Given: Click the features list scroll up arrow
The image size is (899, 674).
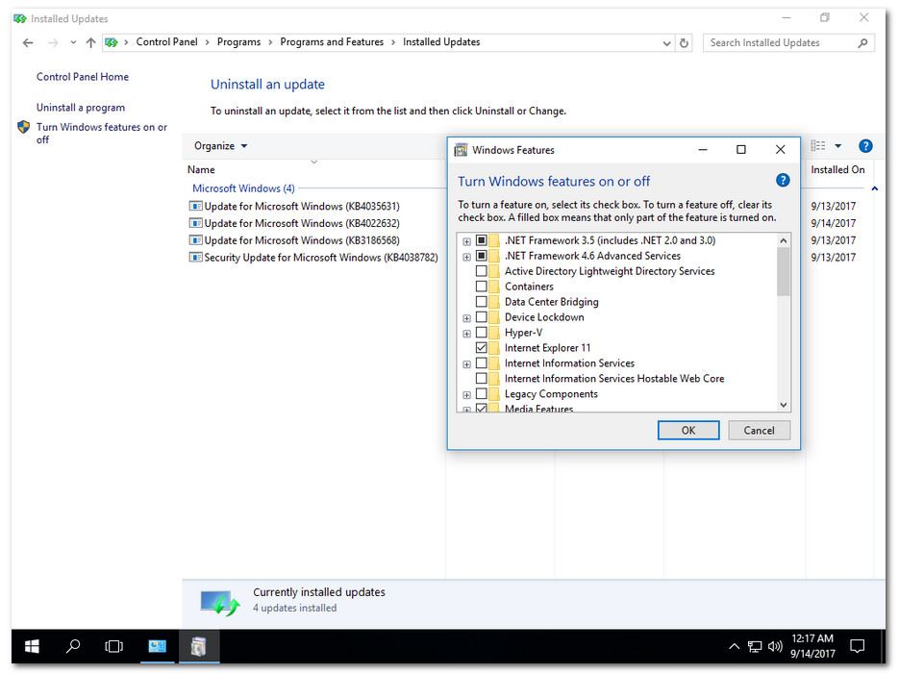Looking at the screenshot, I should point(784,240).
